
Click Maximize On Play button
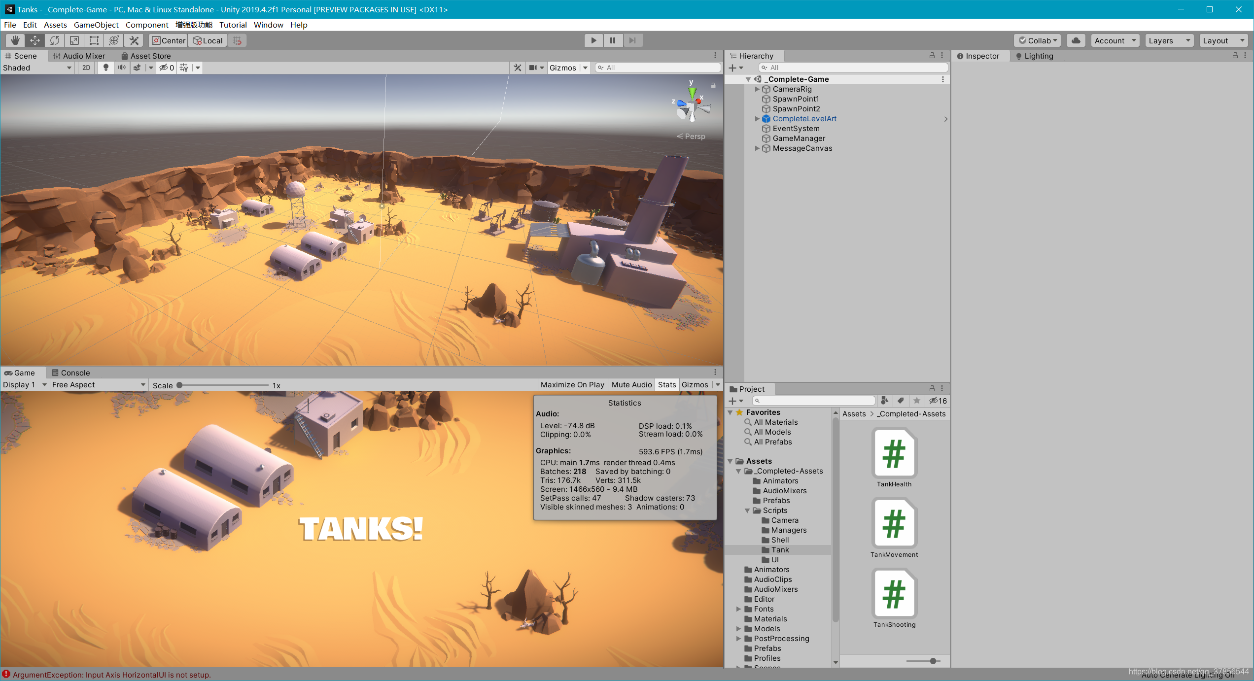pos(572,385)
